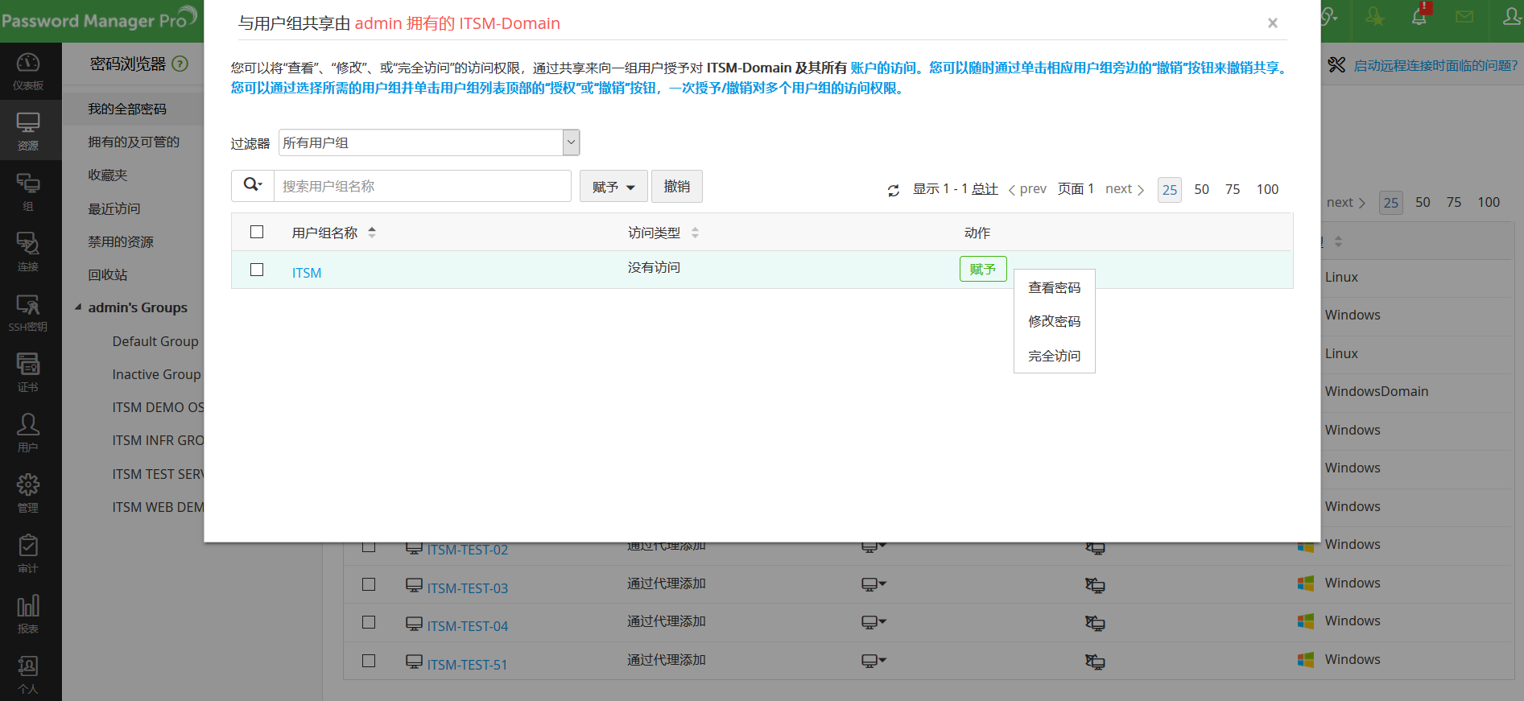This screenshot has width=1524, height=701.
Task: Select checkbox for ITSM-TEST-04 resource
Action: [x=369, y=622]
